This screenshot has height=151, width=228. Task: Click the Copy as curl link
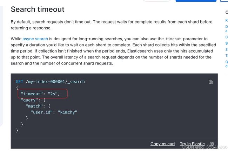click(162, 144)
